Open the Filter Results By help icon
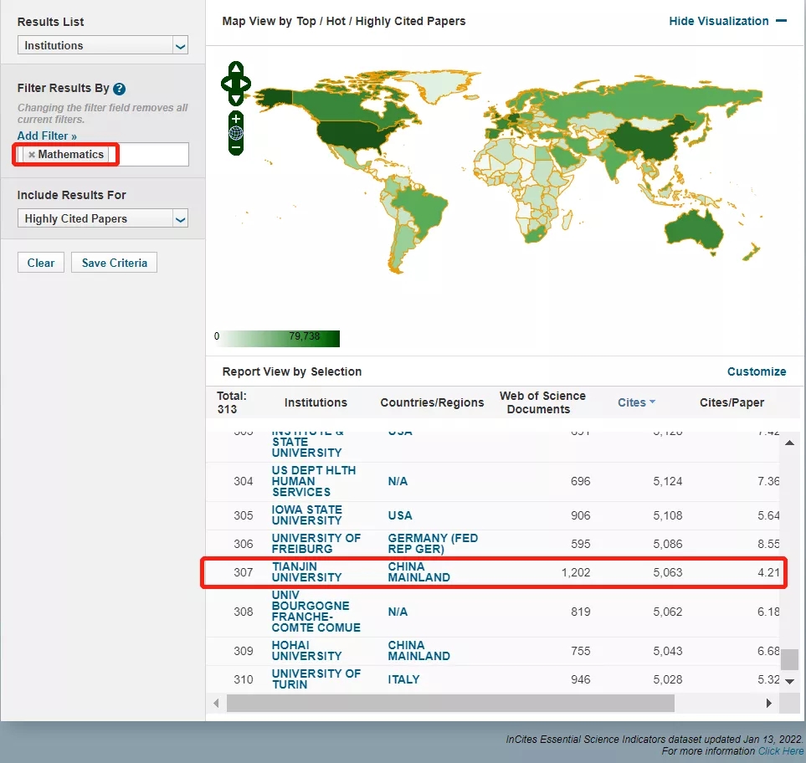This screenshot has height=763, width=806. tap(120, 89)
